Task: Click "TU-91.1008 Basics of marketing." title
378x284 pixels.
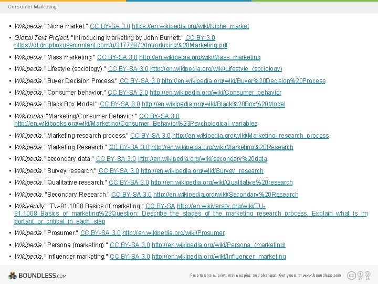Action: tap(96, 206)
